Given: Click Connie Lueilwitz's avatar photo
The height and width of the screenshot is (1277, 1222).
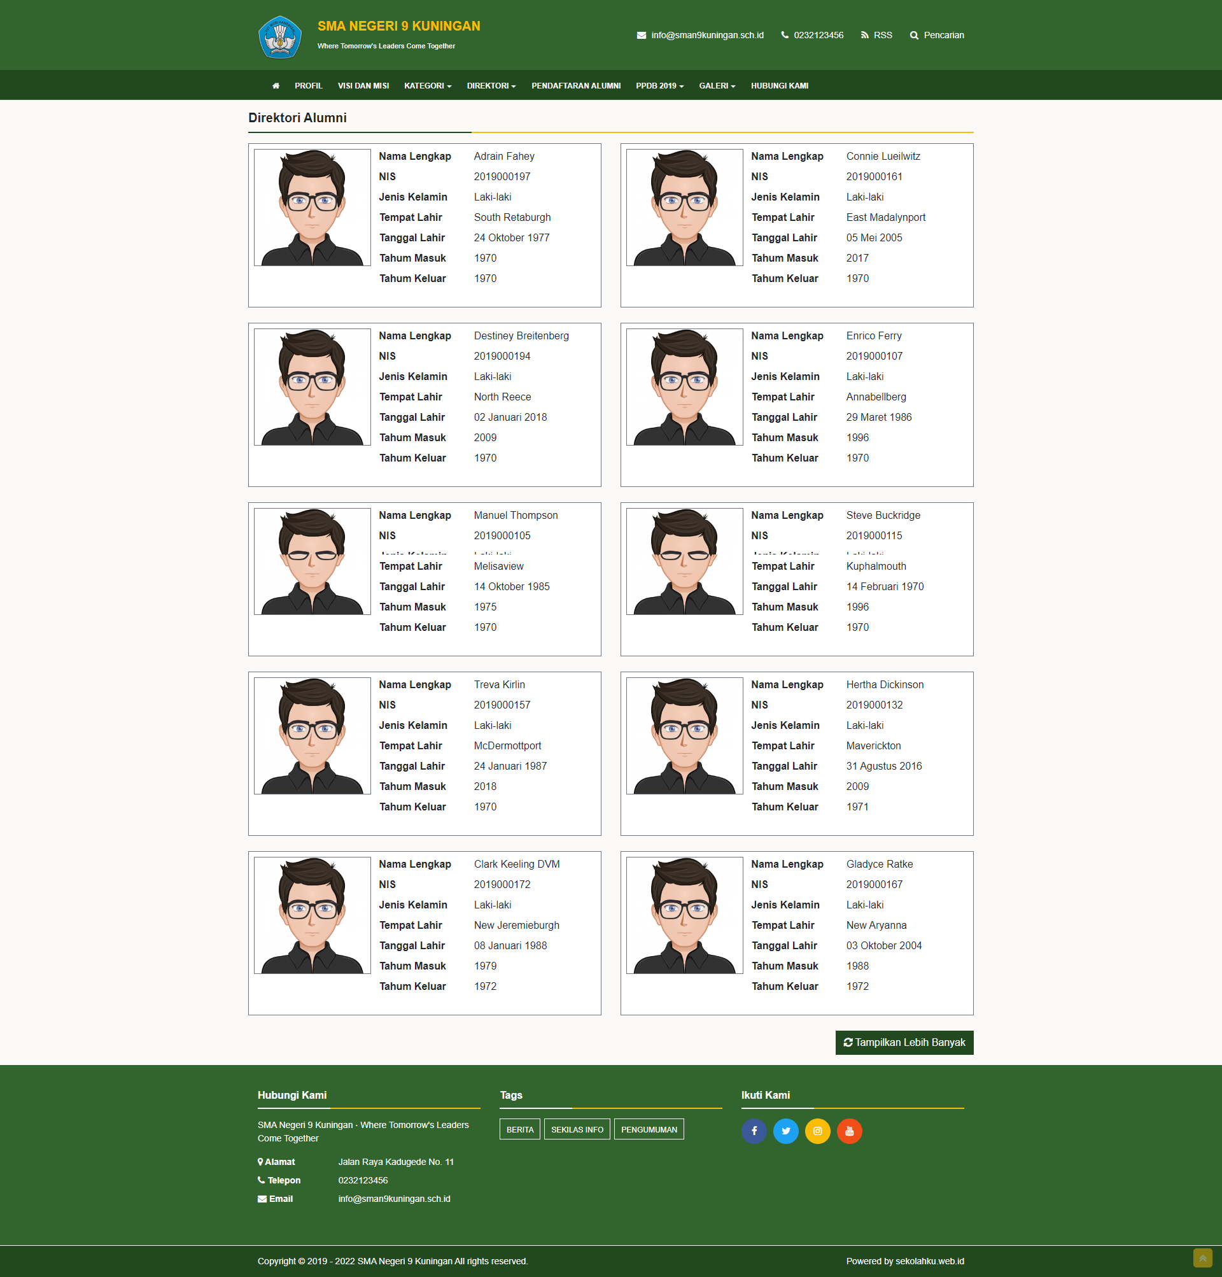Looking at the screenshot, I should (684, 207).
